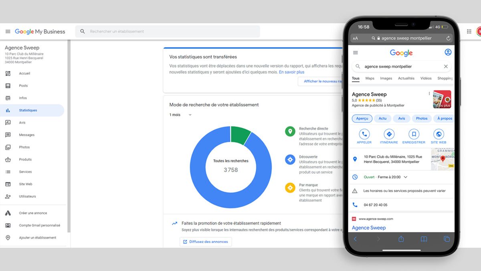Viewport: 481px width, 271px height.
Task: Tap the Agence Sweep photo thumbnail
Action: [x=442, y=99]
